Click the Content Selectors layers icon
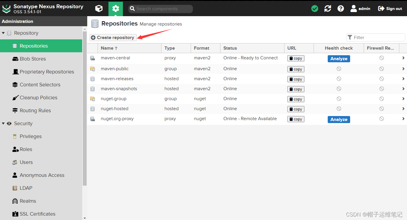 pyautogui.click(x=15, y=85)
